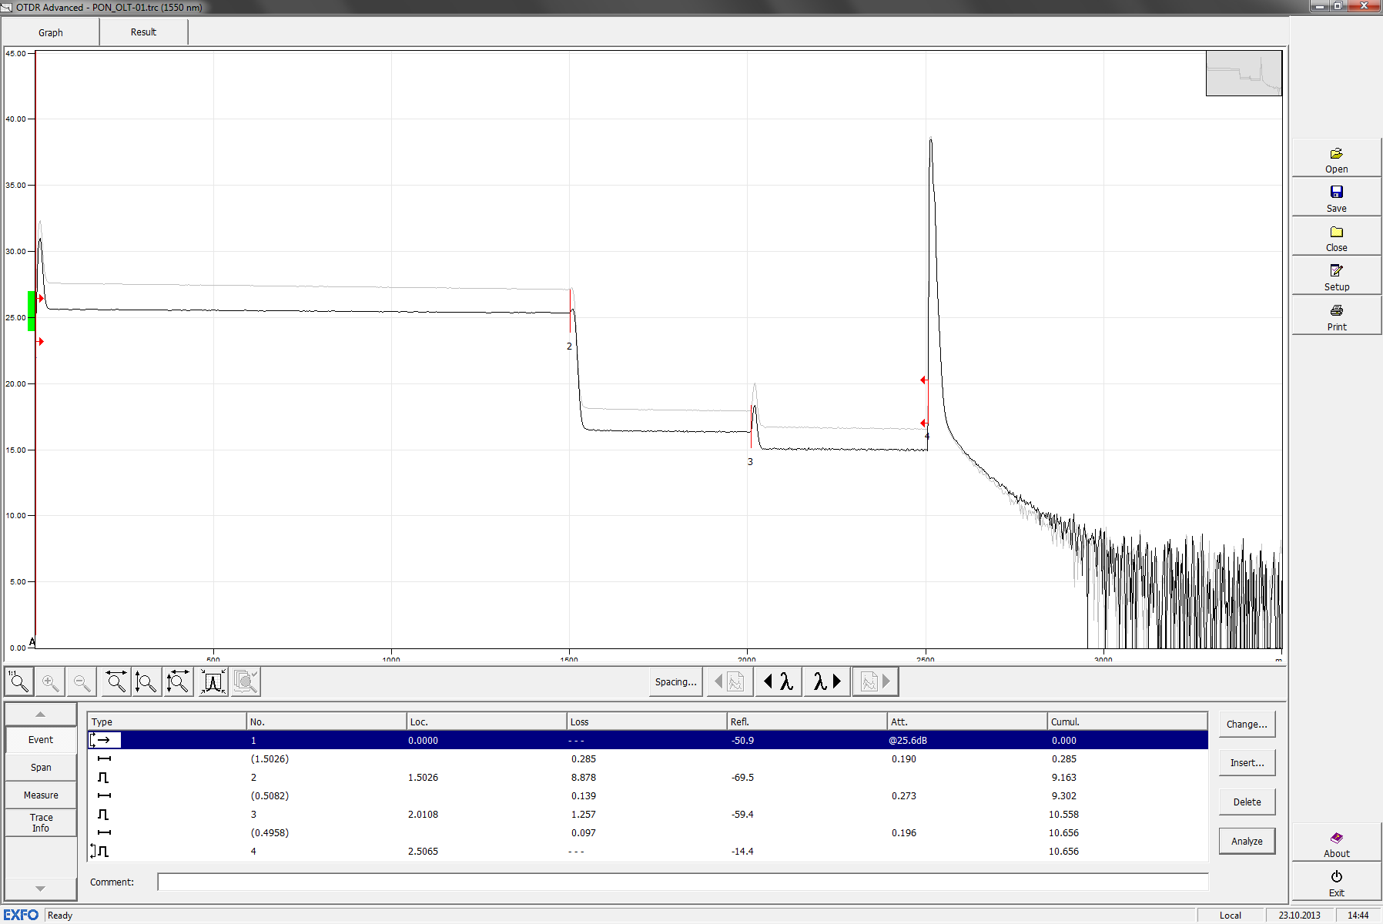Click attenuation value 0.273
1383x924 pixels.
coord(904,796)
